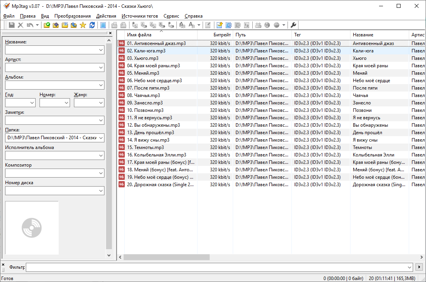Click the Paste tag toolbar icon
Image resolution: width=426 pixels, height=282 pixels.
point(123,25)
